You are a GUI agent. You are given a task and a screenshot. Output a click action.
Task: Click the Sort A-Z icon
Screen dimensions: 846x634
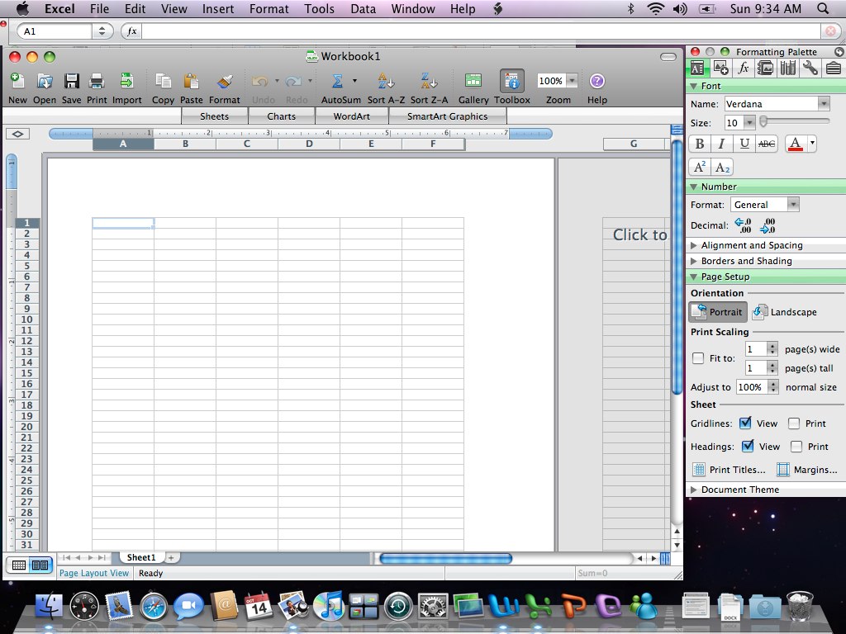coord(386,82)
